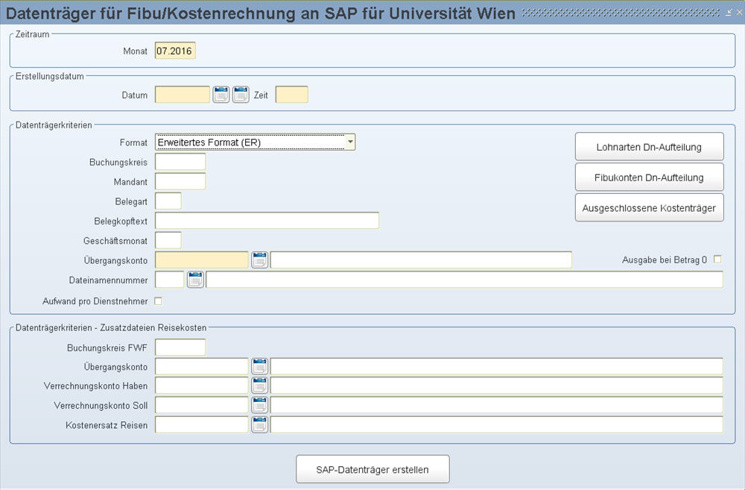
Task: Expand the Format dropdown
Action: [x=349, y=142]
